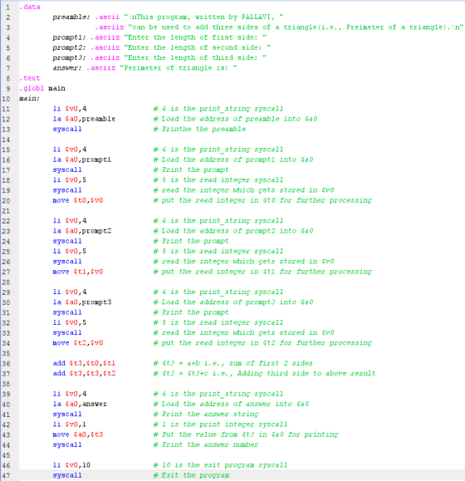The height and width of the screenshot is (481, 465).
Task: Click 'move $a0,$t3' instruction
Action: [78, 434]
